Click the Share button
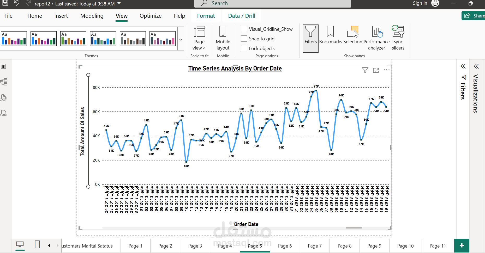Viewport: 485px width, 253px height. (x=474, y=16)
